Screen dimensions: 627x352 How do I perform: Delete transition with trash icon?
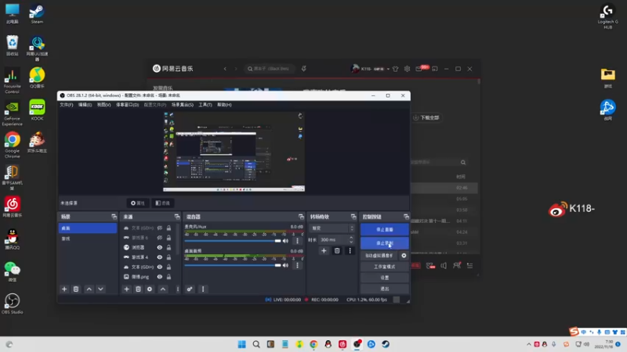tap(337, 250)
